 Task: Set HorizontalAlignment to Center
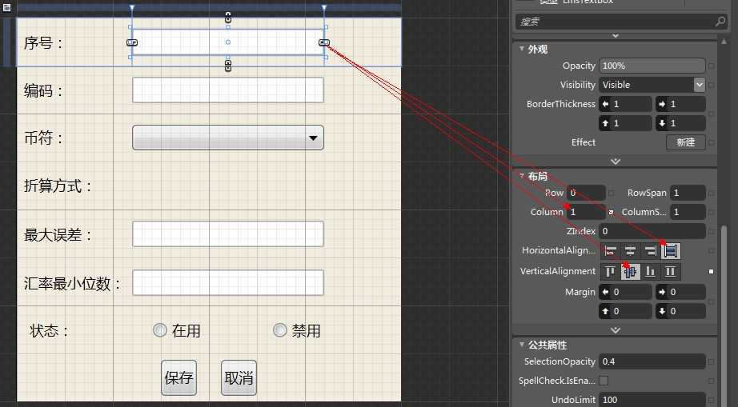(630, 251)
